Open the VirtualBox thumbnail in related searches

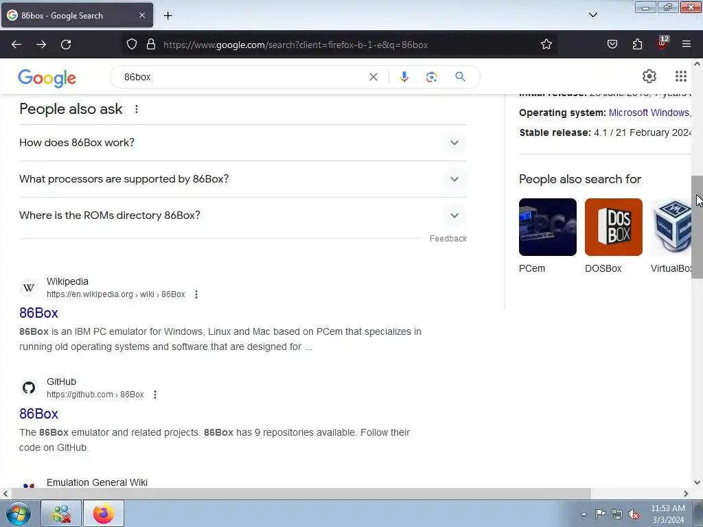pyautogui.click(x=671, y=227)
